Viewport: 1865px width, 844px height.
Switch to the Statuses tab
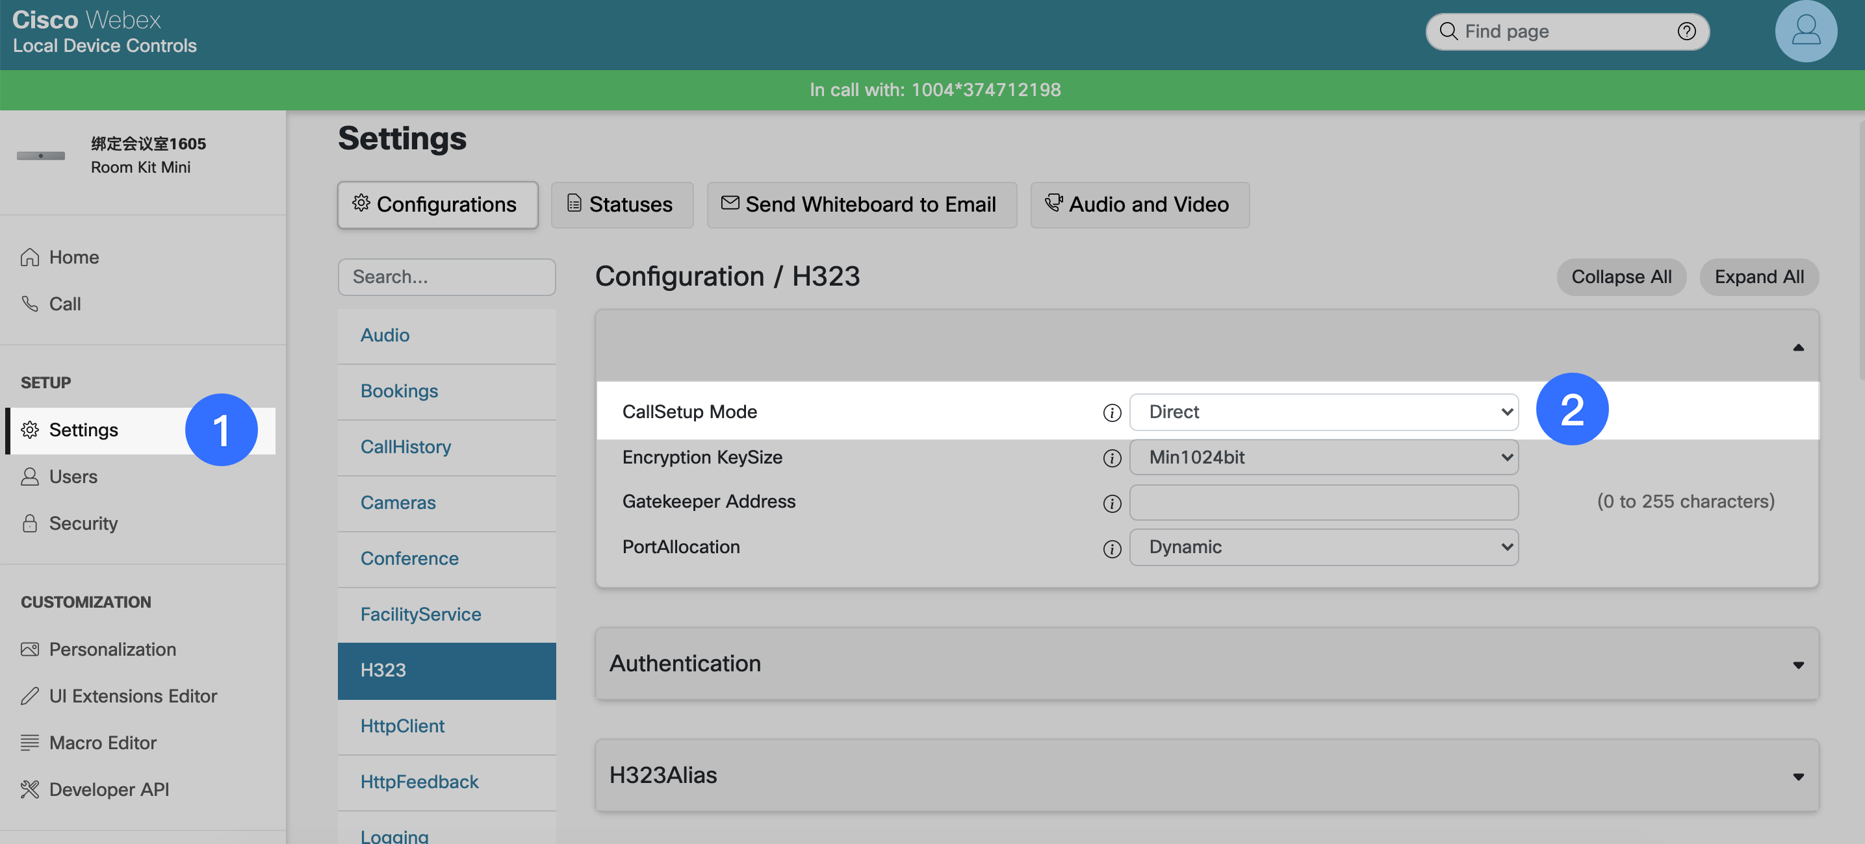[622, 205]
